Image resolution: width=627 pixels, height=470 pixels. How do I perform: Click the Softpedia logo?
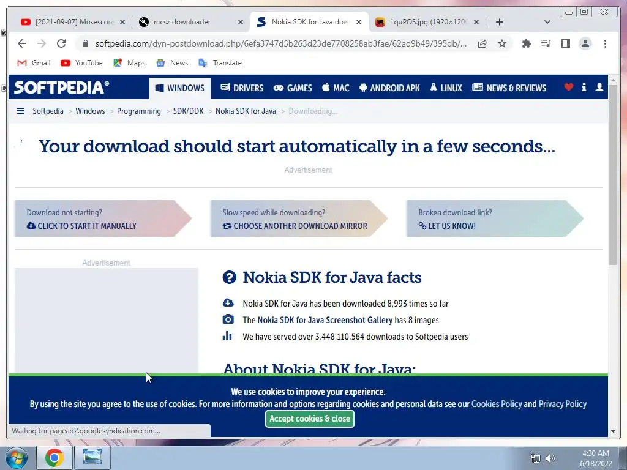pyautogui.click(x=61, y=88)
